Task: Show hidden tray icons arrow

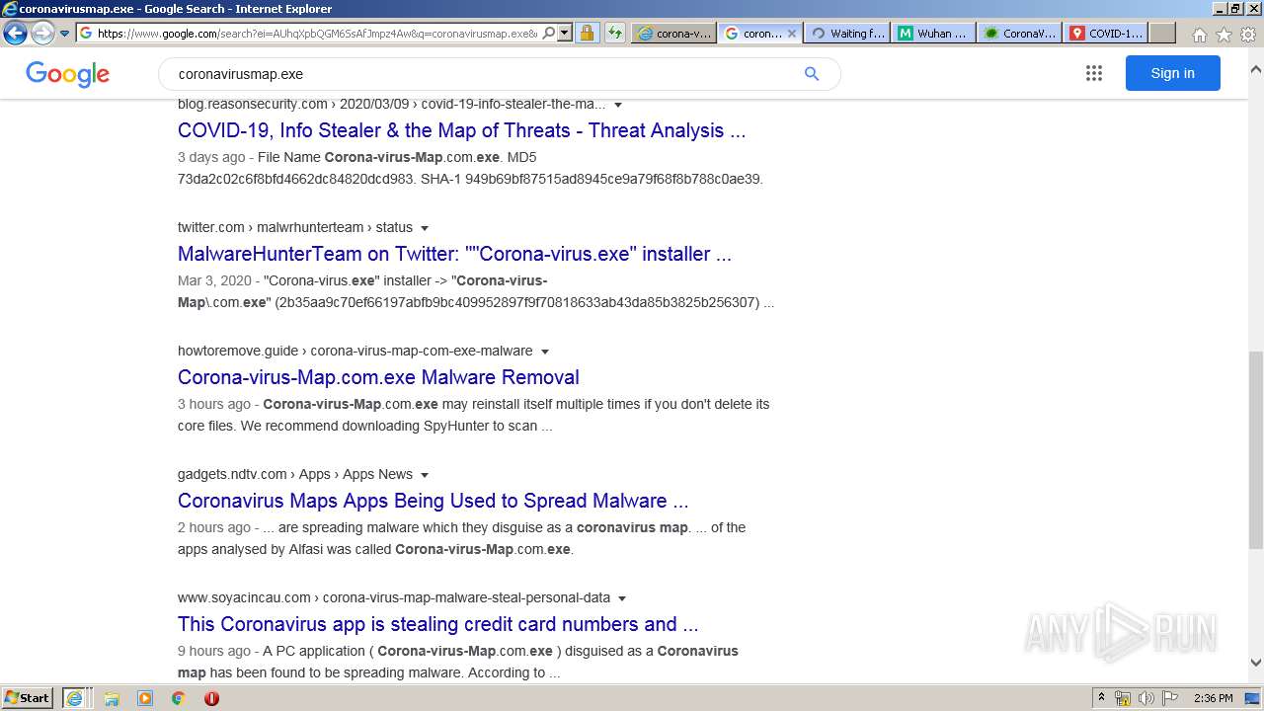Action: point(1101,698)
